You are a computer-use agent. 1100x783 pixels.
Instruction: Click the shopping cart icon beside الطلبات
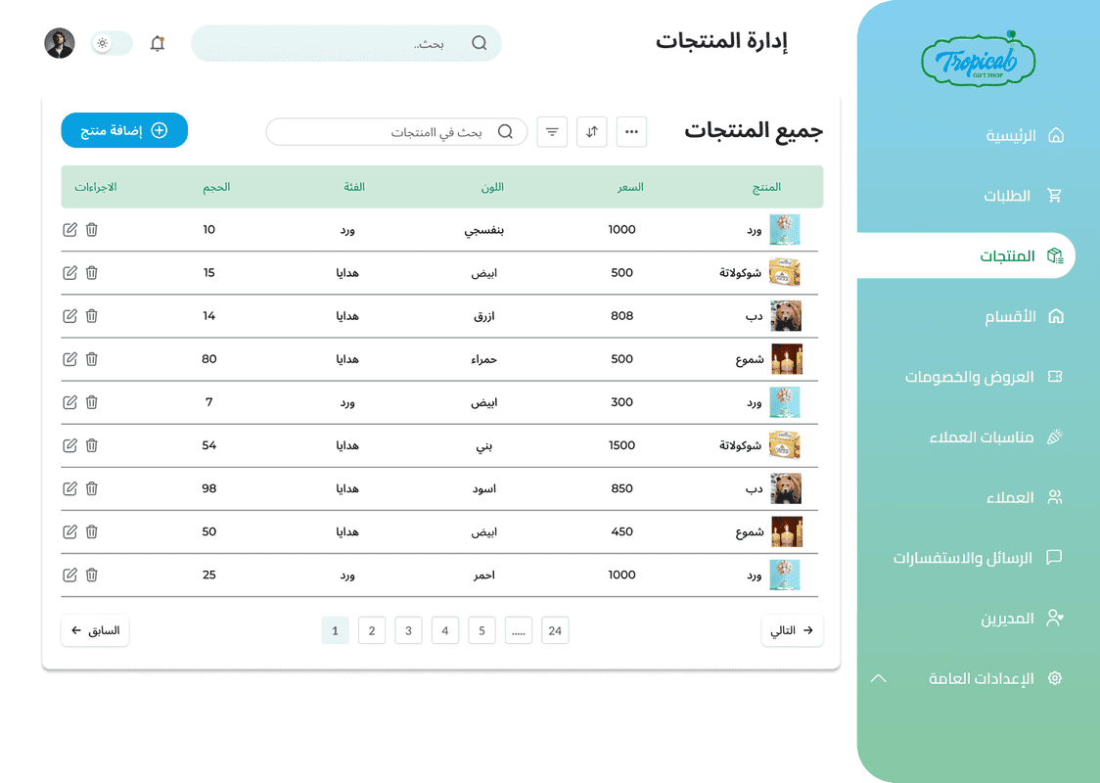click(1054, 195)
